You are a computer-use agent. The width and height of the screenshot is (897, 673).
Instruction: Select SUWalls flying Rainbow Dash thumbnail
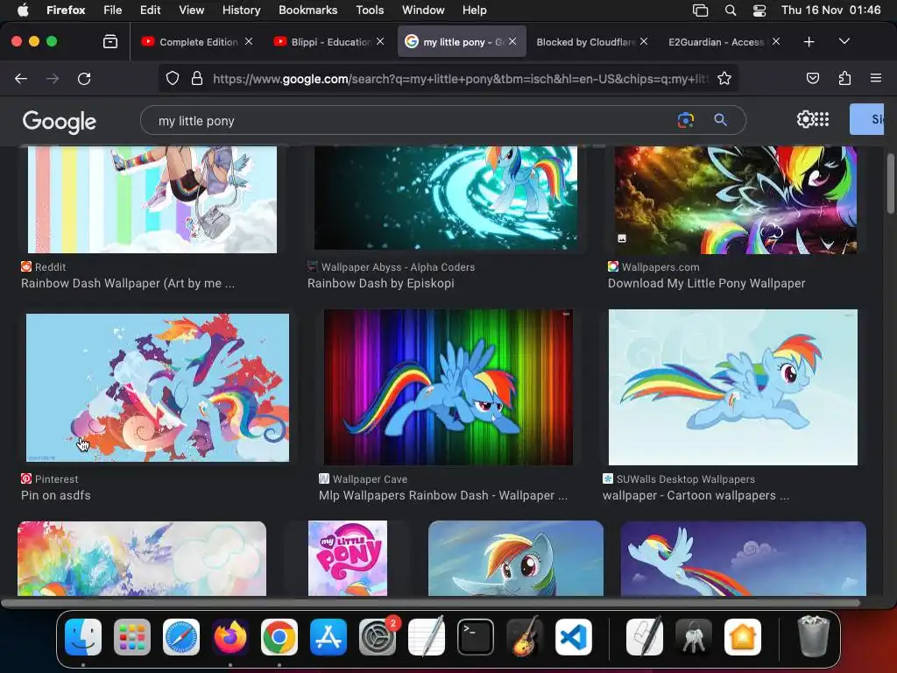(733, 387)
